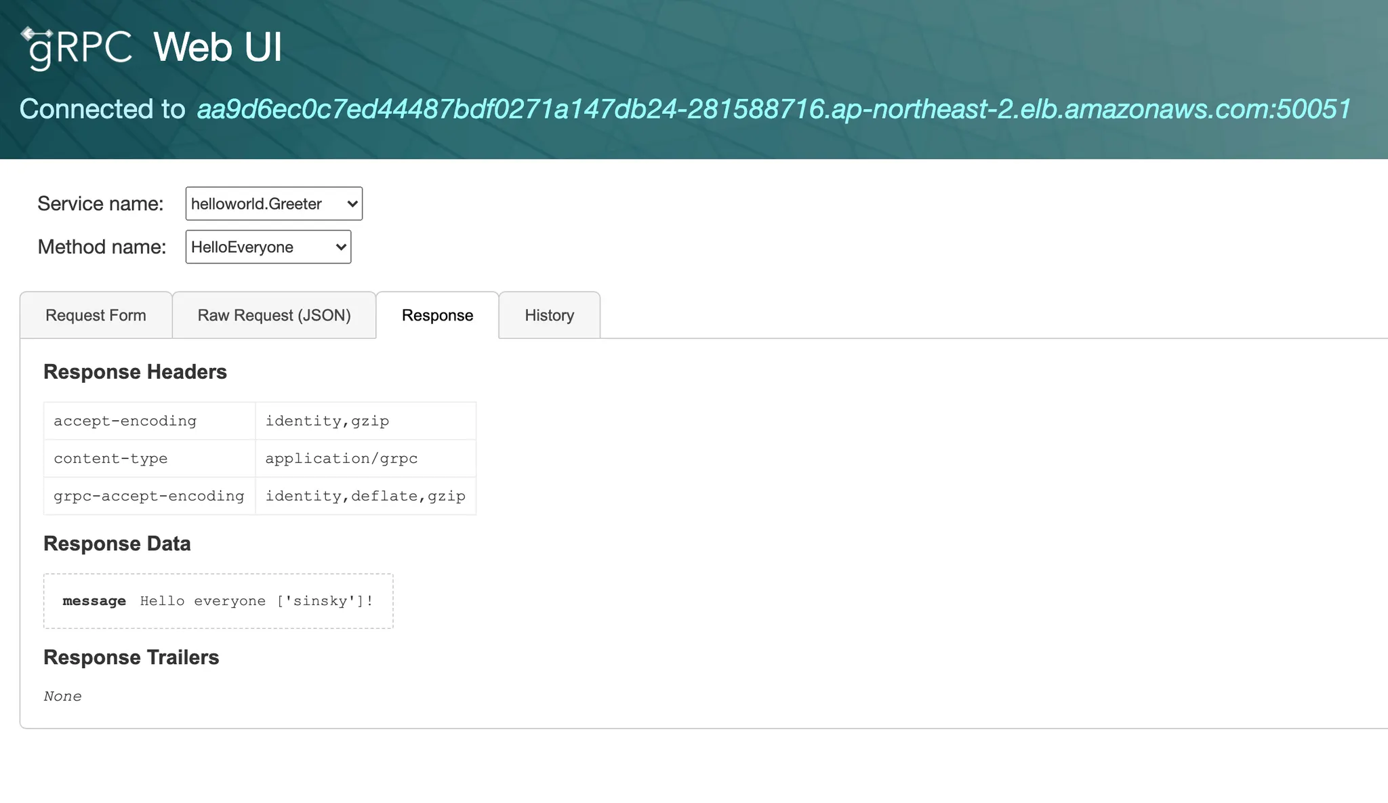Click the content-type header row
The width and height of the screenshot is (1388, 803).
tap(110, 459)
